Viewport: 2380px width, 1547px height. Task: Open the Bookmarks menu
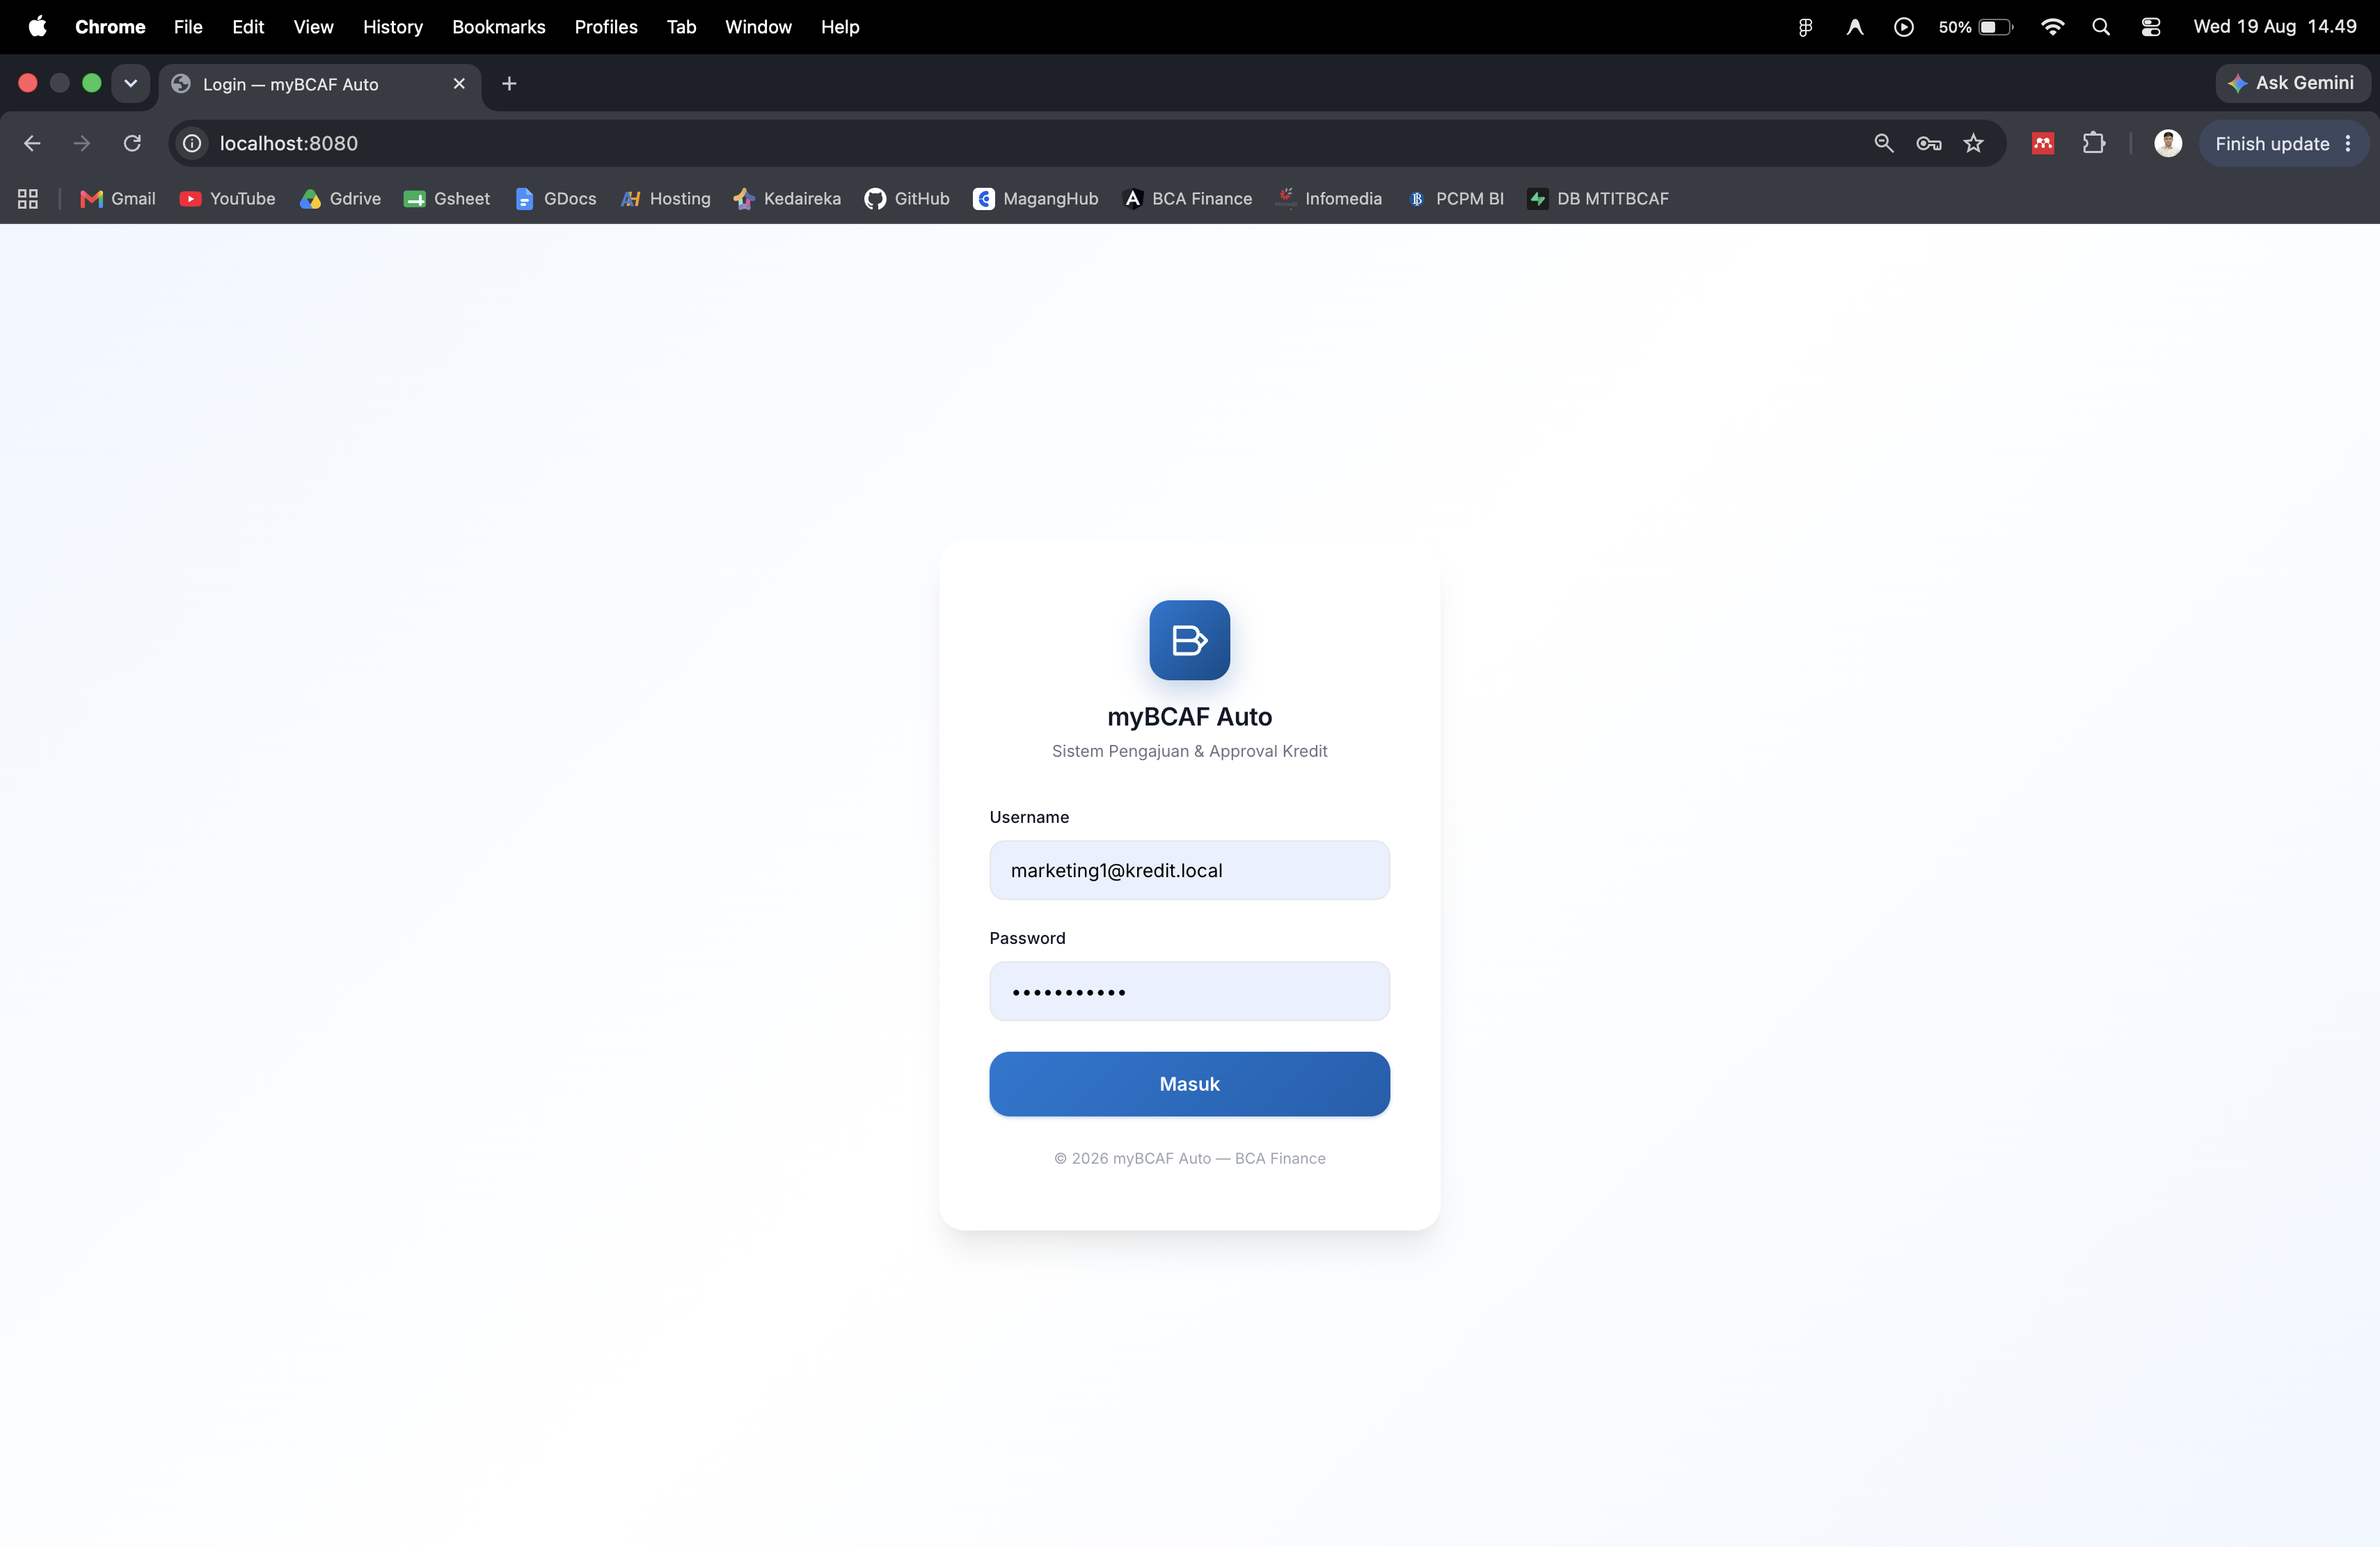pyautogui.click(x=498, y=27)
